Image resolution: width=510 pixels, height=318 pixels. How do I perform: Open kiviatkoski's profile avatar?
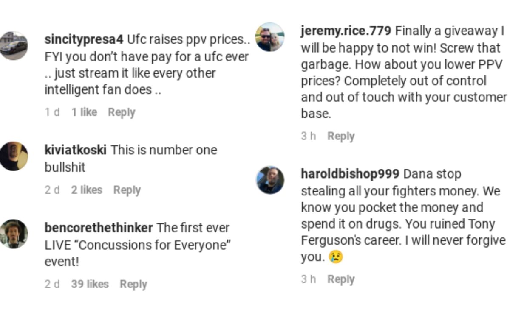coord(14,156)
